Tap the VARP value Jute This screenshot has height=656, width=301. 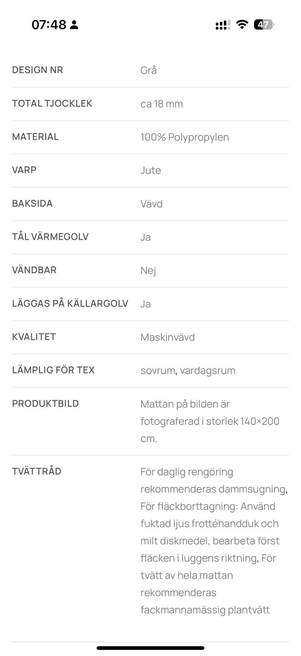(x=150, y=171)
